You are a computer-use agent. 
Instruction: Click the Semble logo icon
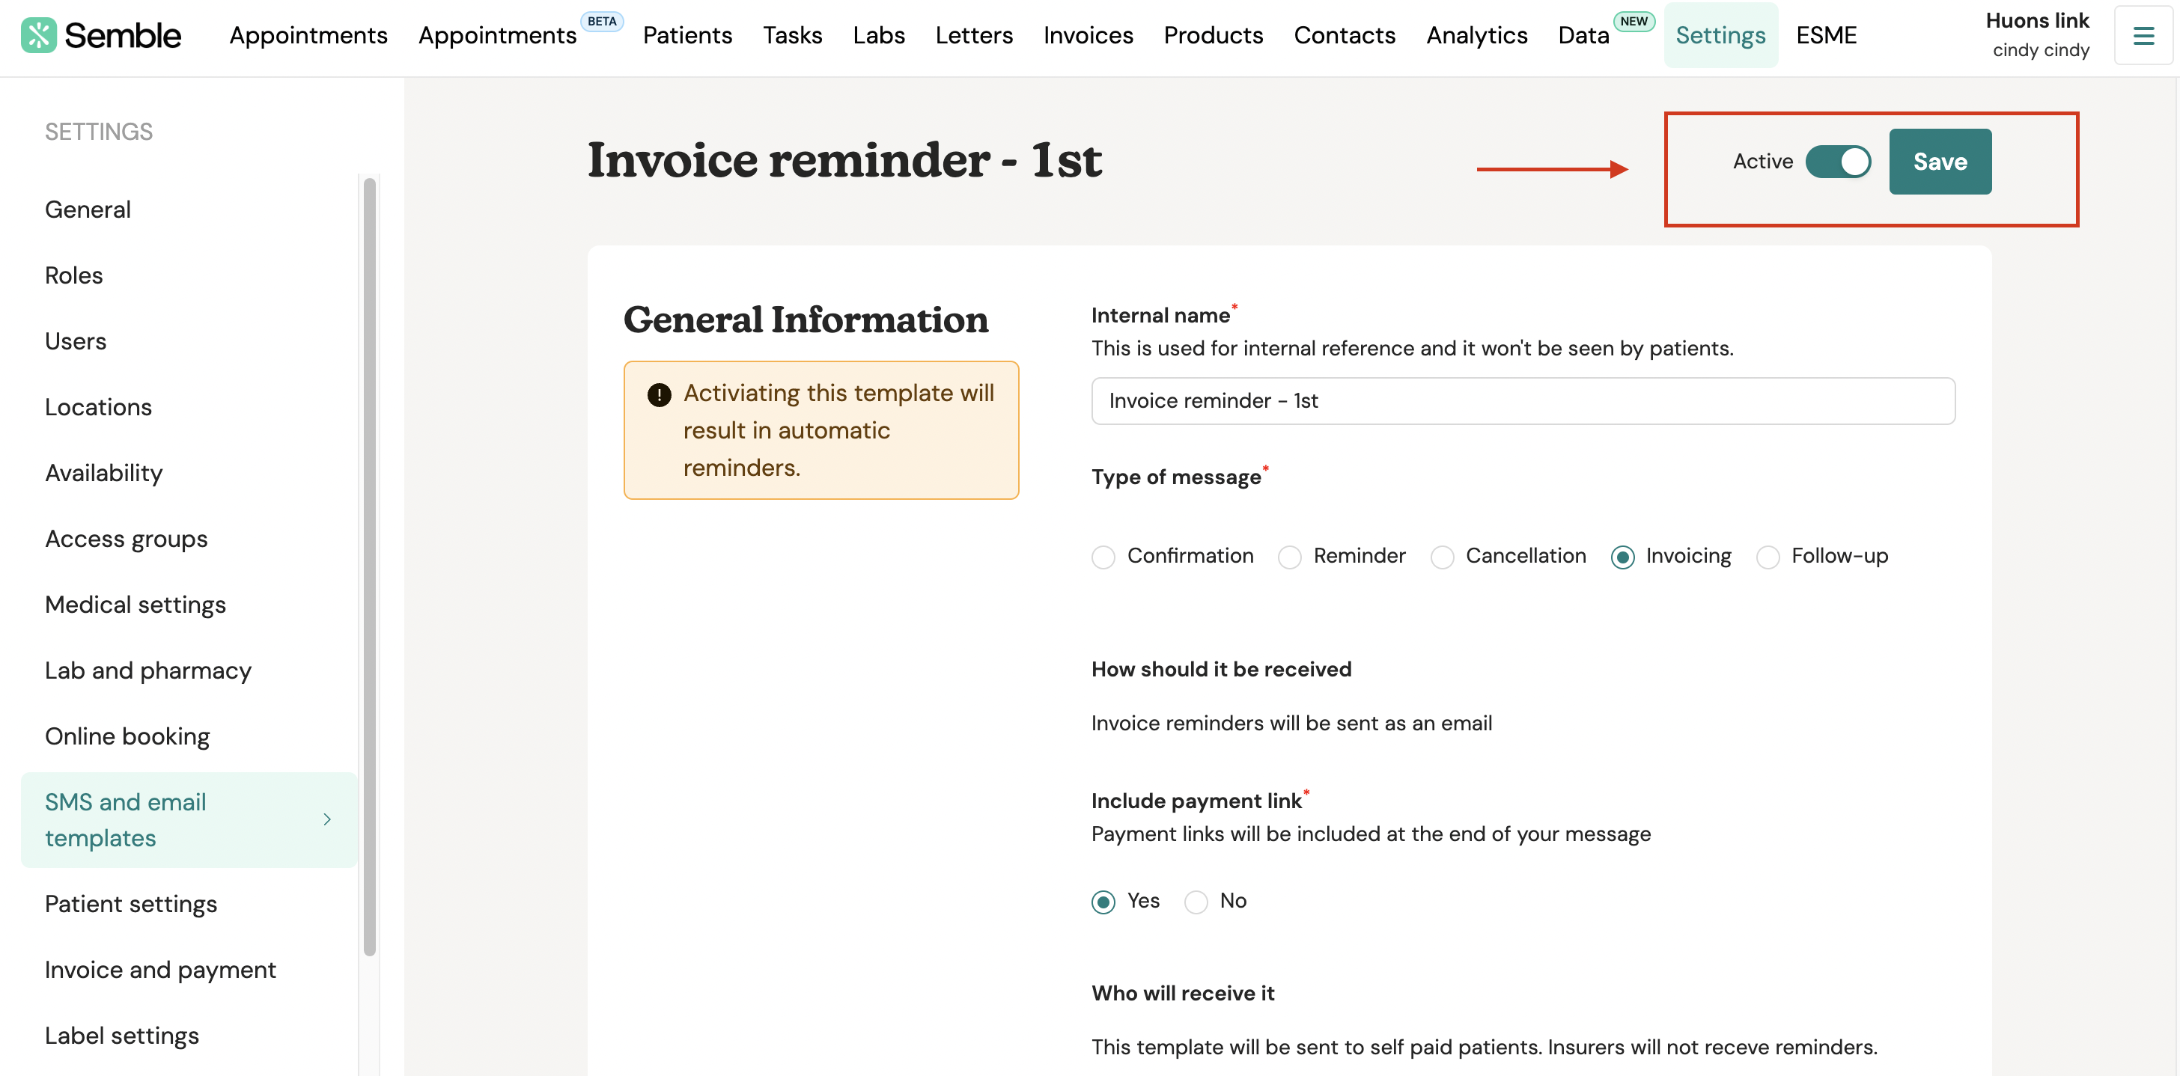tap(38, 34)
